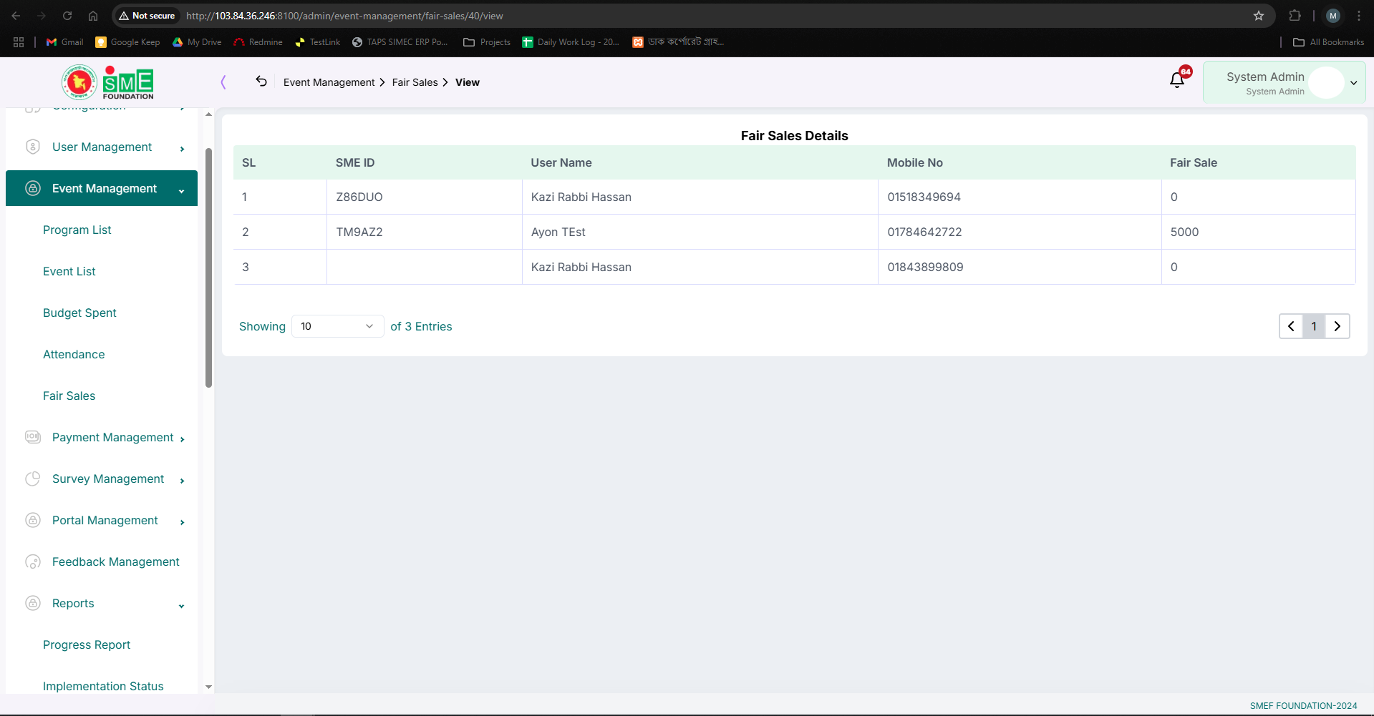Collapse the Reports menu chevron
The image size is (1374, 716).
pos(182,606)
